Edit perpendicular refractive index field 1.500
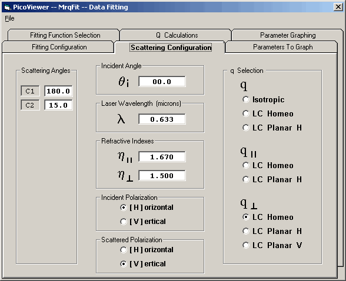This screenshot has height=281, width=346. (162, 176)
